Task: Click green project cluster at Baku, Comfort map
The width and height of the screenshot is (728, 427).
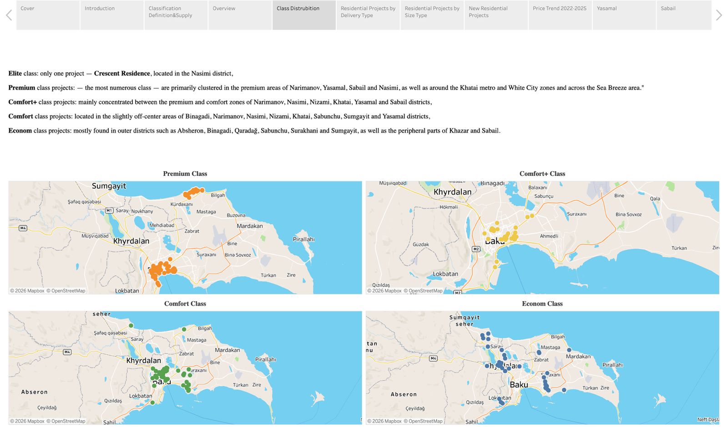Action: (160, 375)
